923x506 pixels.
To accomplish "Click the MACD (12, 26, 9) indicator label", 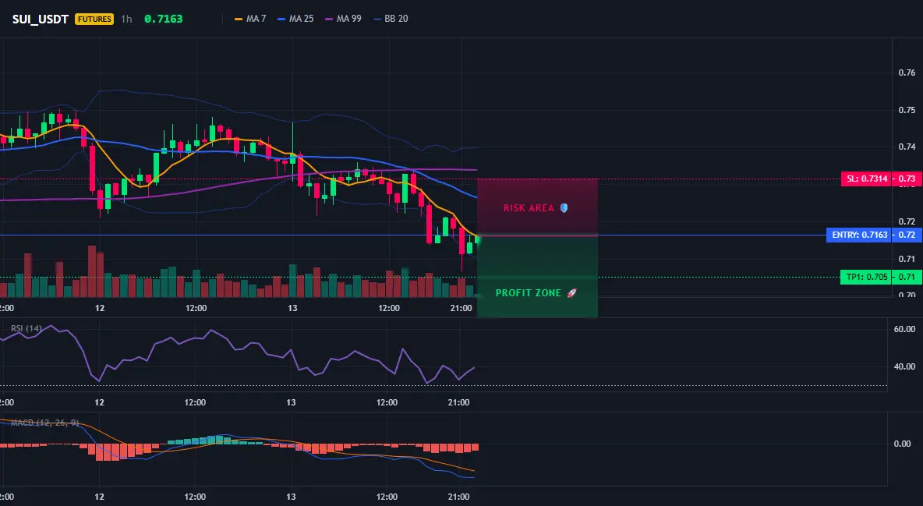I will tap(44, 423).
